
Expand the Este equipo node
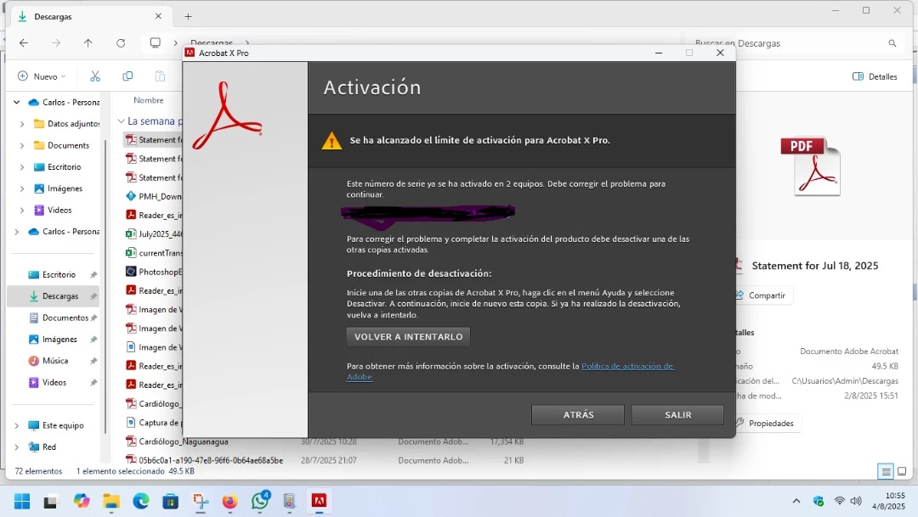[x=17, y=426]
